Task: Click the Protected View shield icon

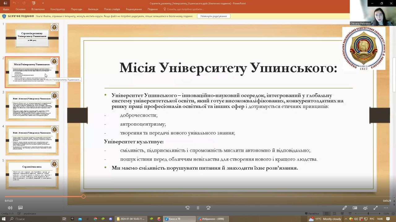Action: (x=4, y=16)
